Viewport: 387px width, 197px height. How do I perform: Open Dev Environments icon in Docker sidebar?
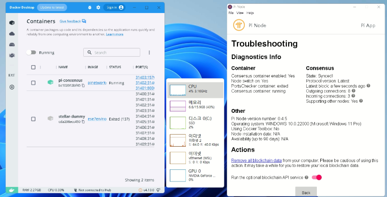point(12,55)
